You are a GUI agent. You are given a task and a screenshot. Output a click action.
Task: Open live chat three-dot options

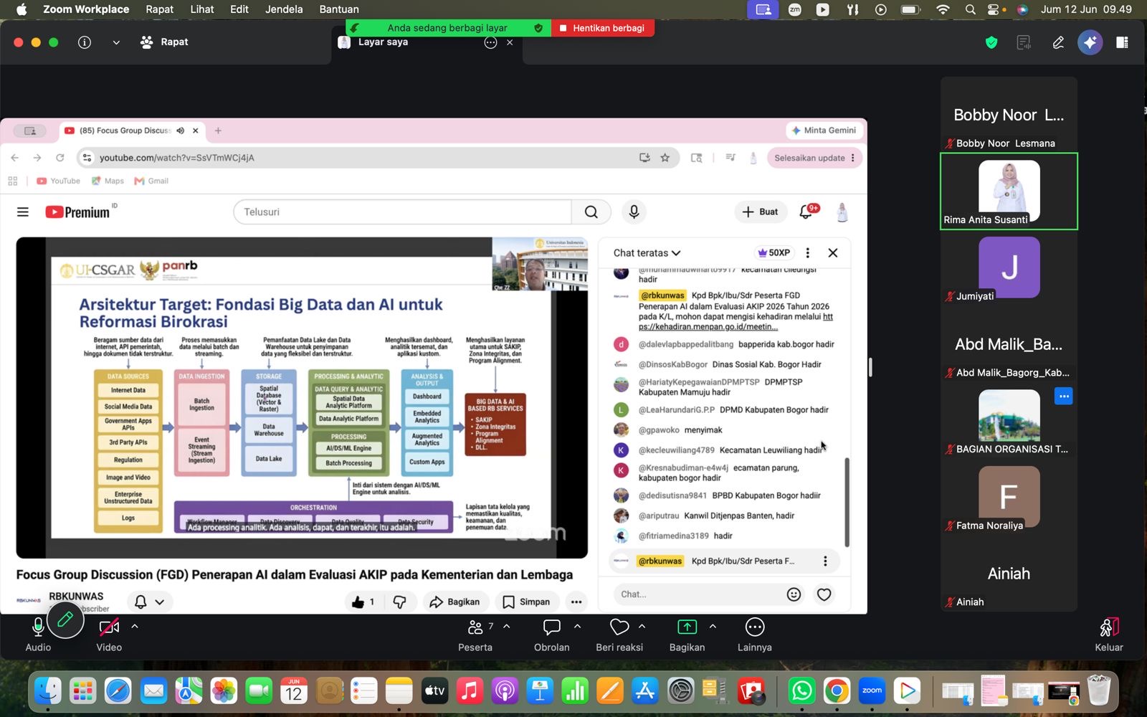807,252
